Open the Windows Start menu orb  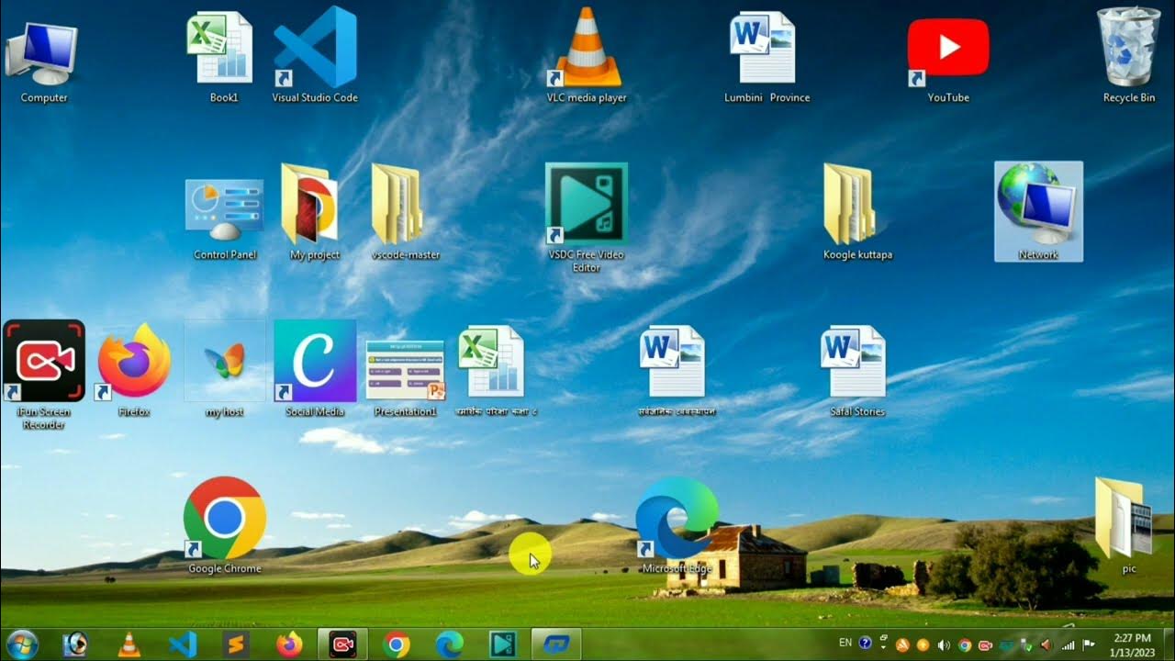click(21, 644)
